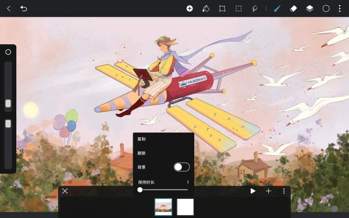Click the 保持时长 duration slider handle
This screenshot has height=218, width=349.
(x=140, y=190)
